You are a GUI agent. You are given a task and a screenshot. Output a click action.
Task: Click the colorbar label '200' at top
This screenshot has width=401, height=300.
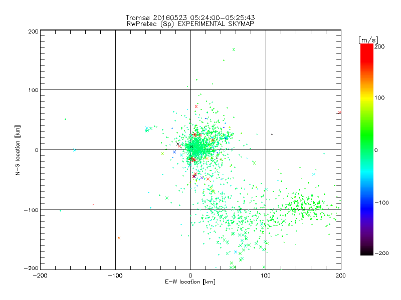pos(379,46)
